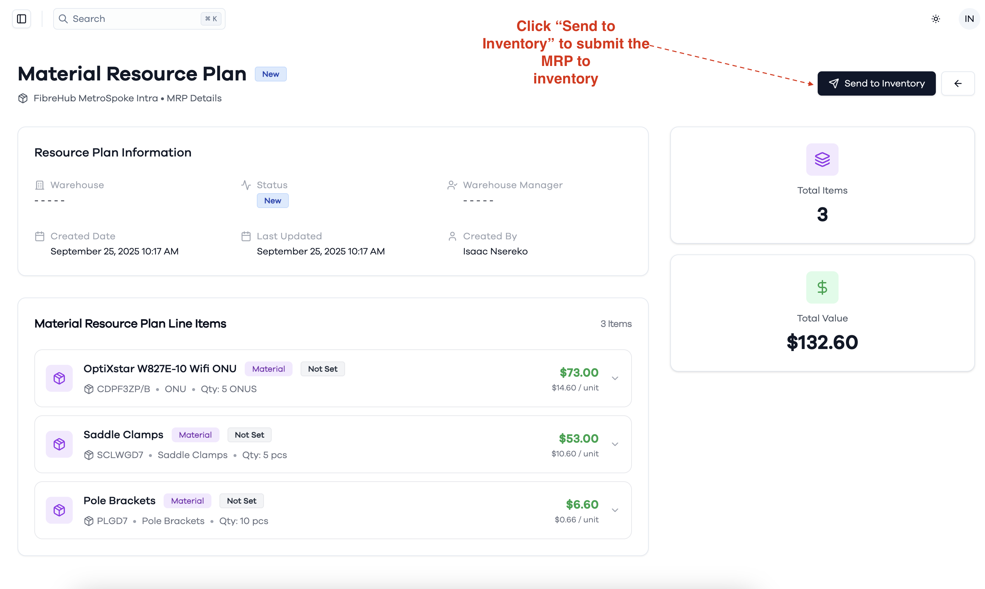Click the Search input field

coord(139,19)
